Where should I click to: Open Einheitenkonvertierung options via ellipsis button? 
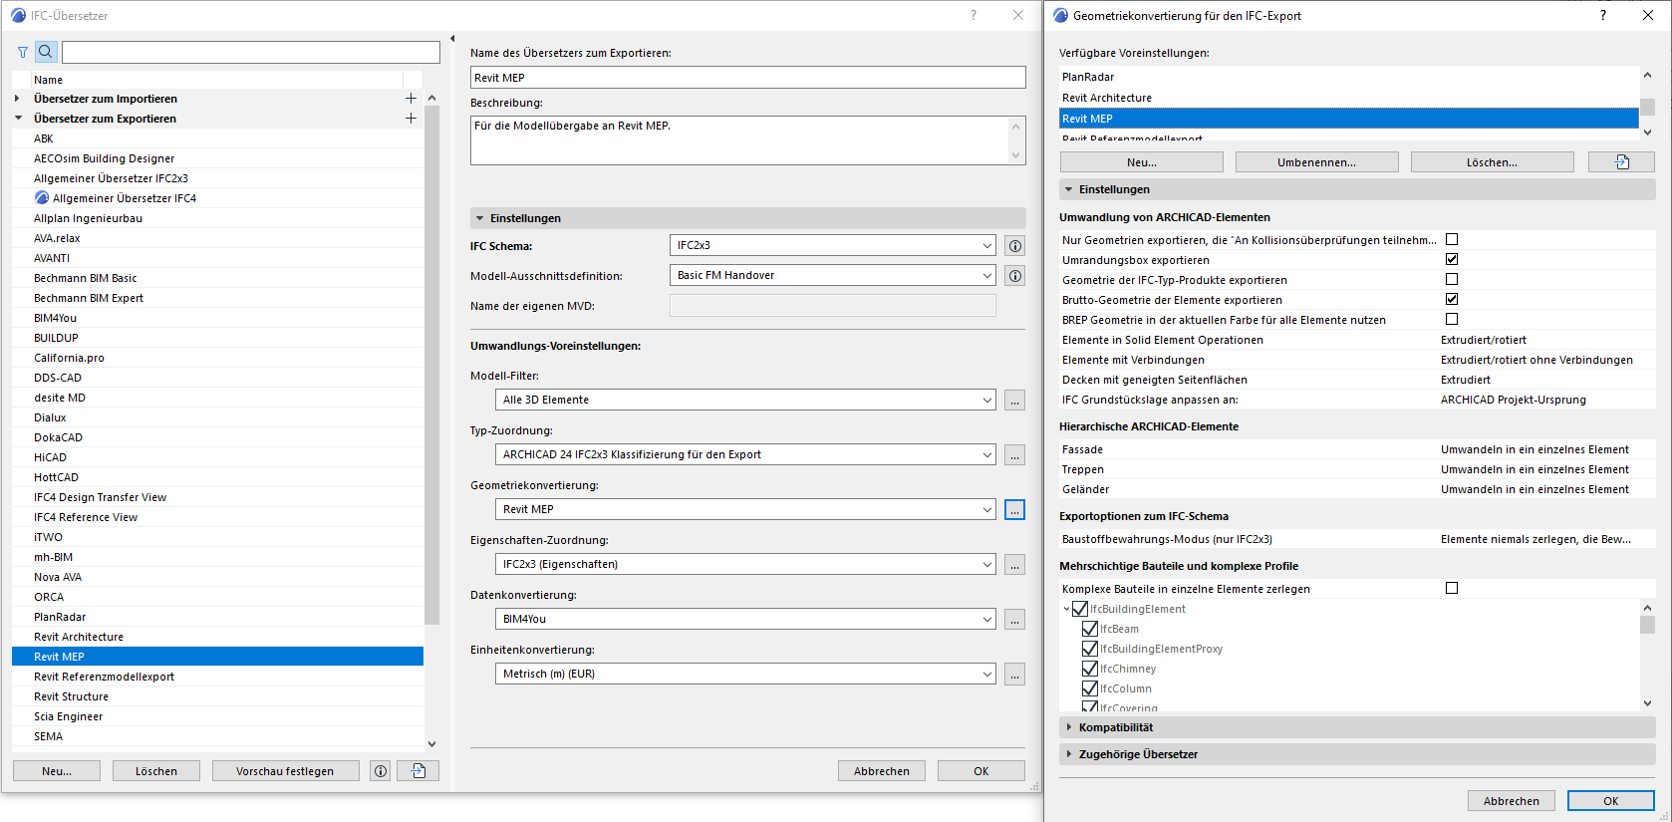[1014, 675]
